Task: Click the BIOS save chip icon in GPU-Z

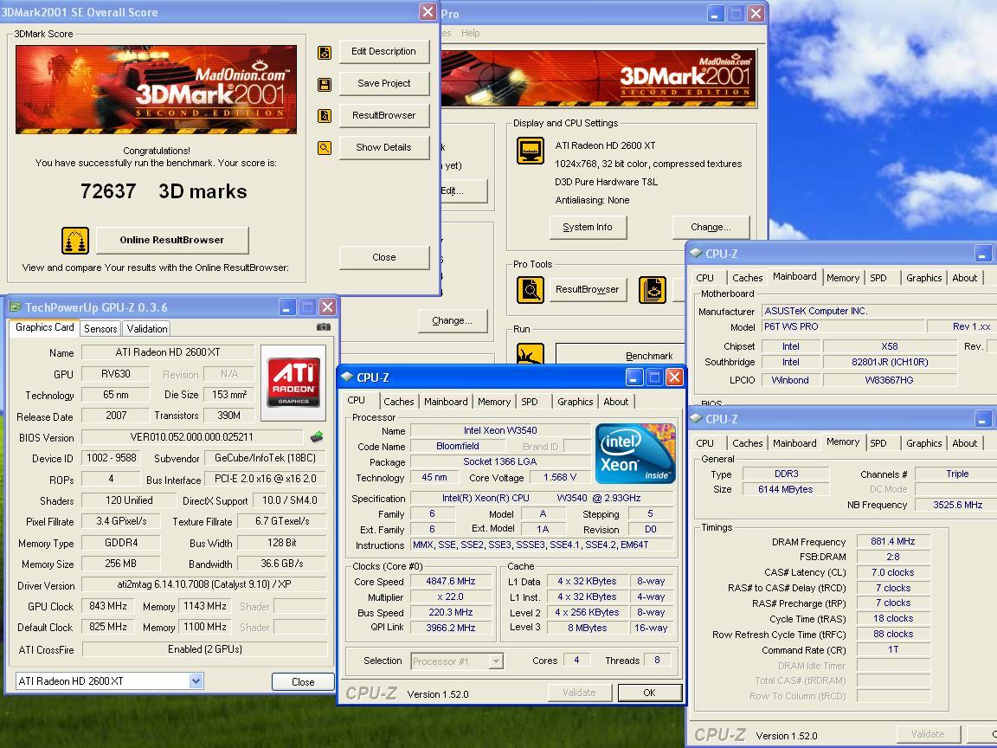Action: point(317,437)
